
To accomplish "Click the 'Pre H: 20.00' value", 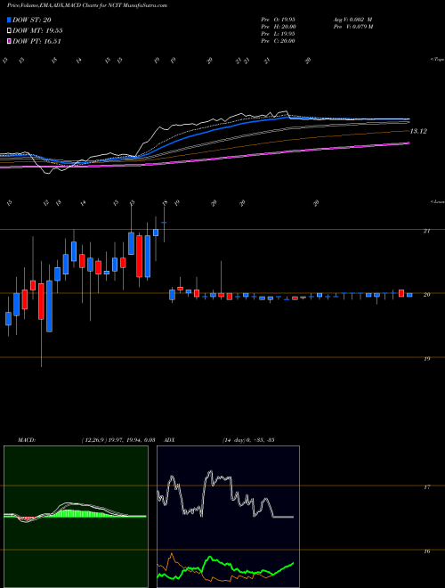I will (279, 27).
